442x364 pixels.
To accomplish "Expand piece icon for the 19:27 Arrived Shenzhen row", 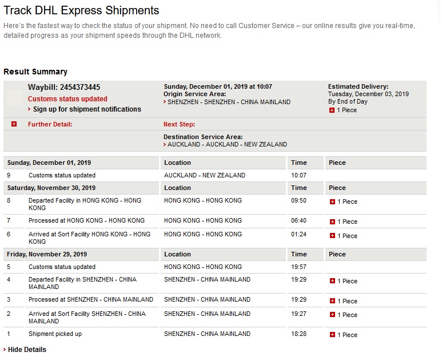I will tap(332, 315).
